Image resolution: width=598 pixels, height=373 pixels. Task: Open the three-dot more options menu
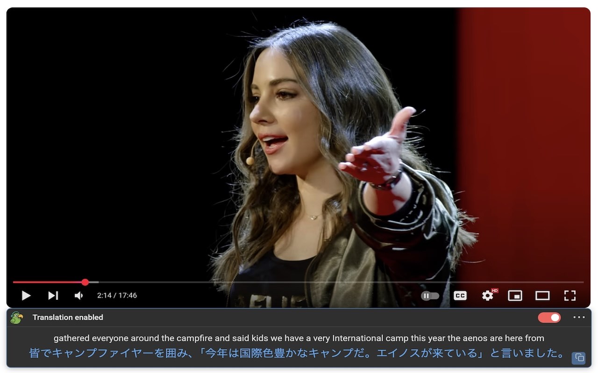[579, 318]
